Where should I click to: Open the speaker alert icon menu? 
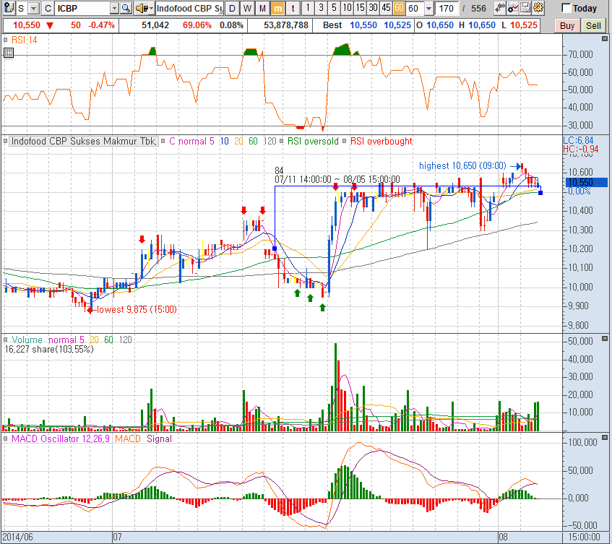144,9
